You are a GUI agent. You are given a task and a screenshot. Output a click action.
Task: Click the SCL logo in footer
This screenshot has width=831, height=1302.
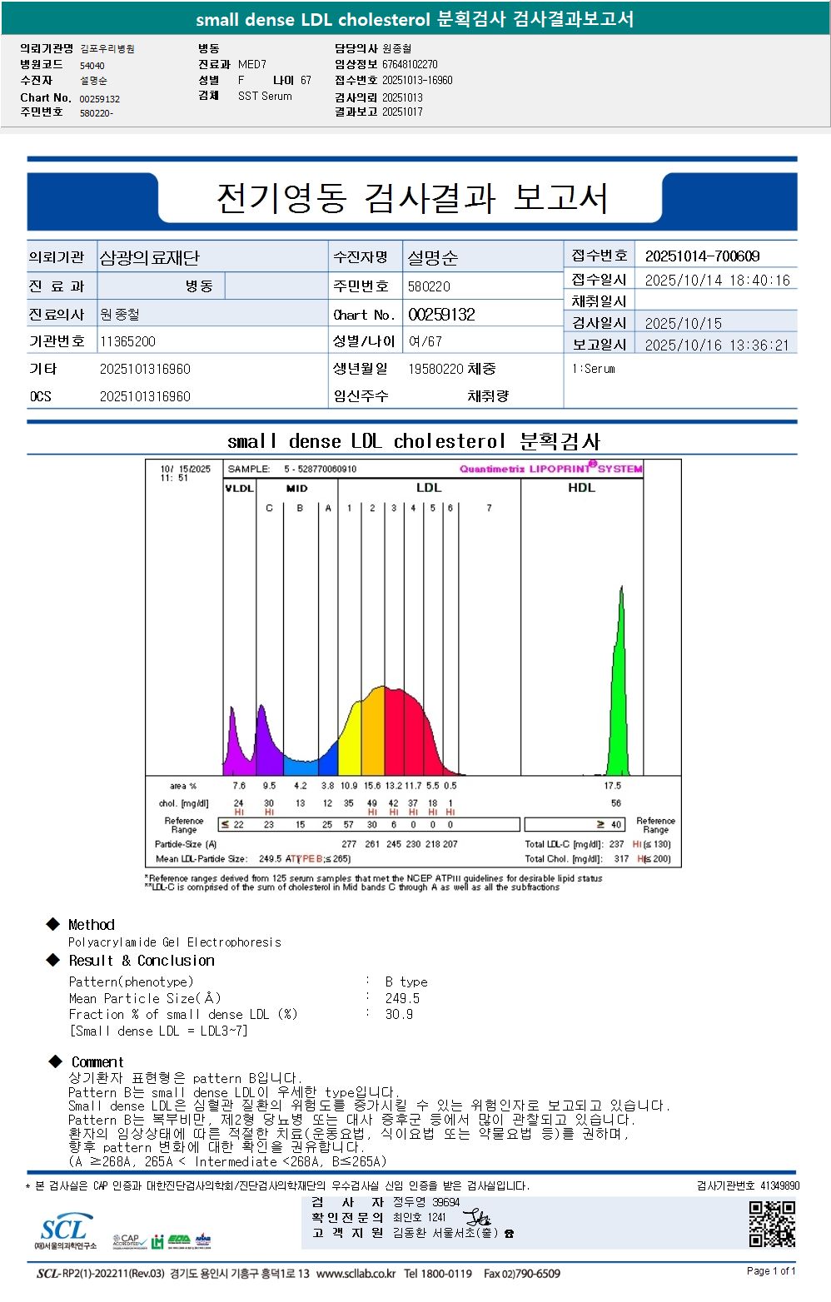65,1232
